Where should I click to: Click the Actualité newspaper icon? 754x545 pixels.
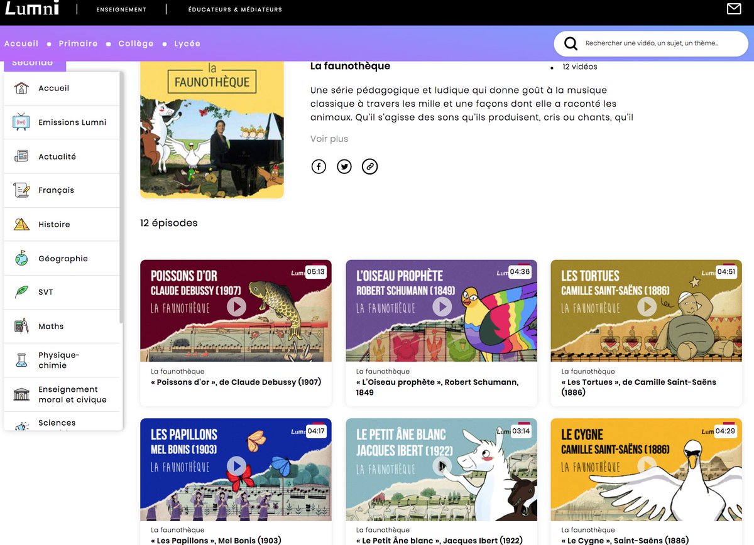point(21,156)
